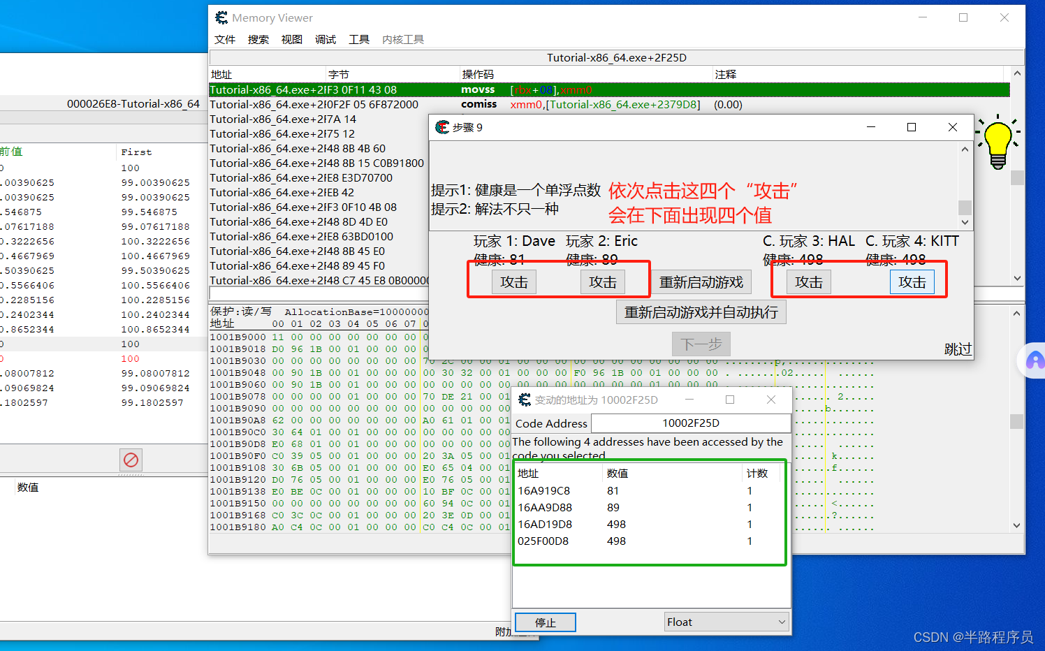Viewport: 1045px width, 651px height.
Task: Select disassembler row with bytes 0F10 4B 08
Action: 319,207
